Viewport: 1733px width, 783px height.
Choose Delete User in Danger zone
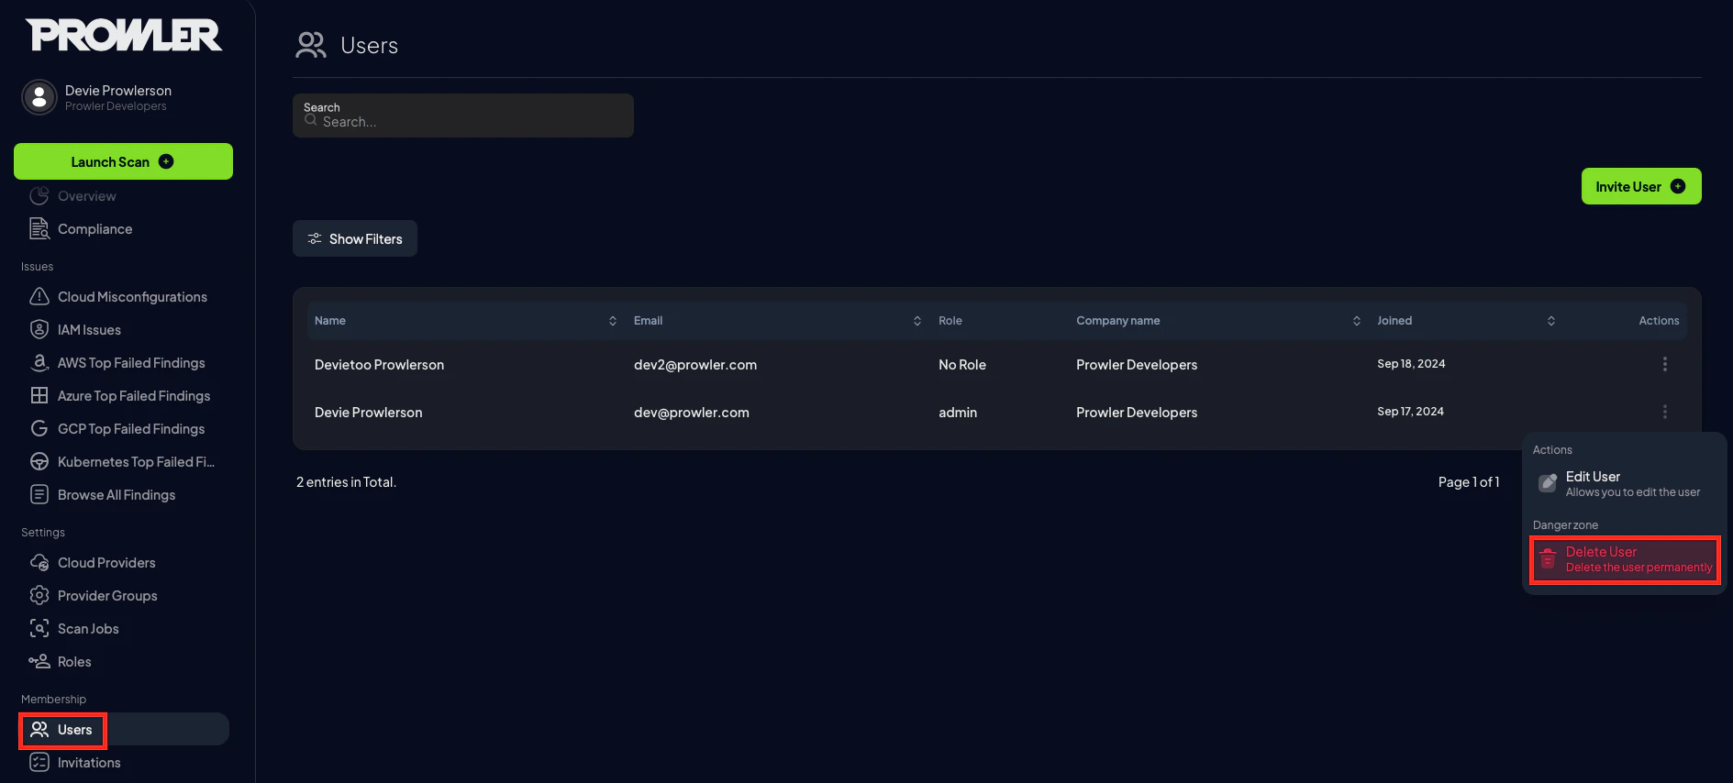click(1625, 559)
